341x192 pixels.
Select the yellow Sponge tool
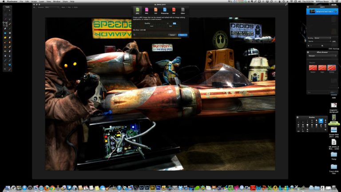point(5,38)
